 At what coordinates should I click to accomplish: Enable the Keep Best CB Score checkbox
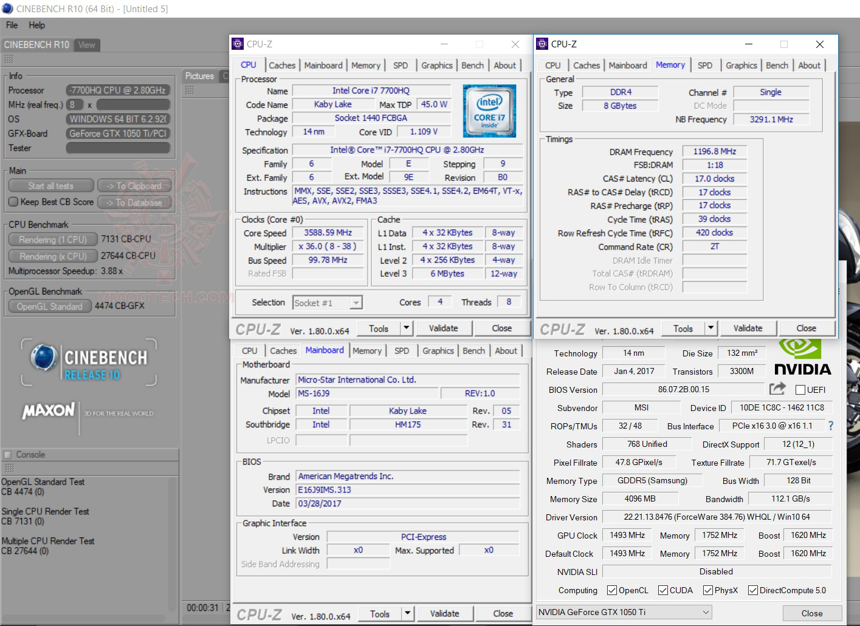tap(13, 202)
